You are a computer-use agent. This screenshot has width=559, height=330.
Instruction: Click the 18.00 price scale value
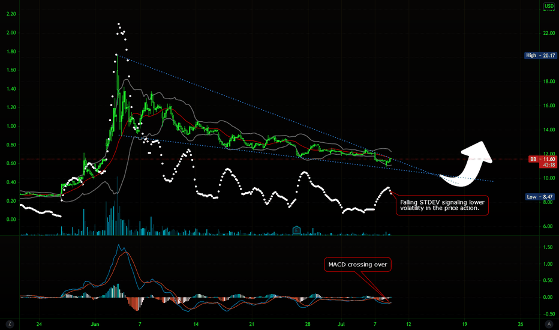pos(549,82)
